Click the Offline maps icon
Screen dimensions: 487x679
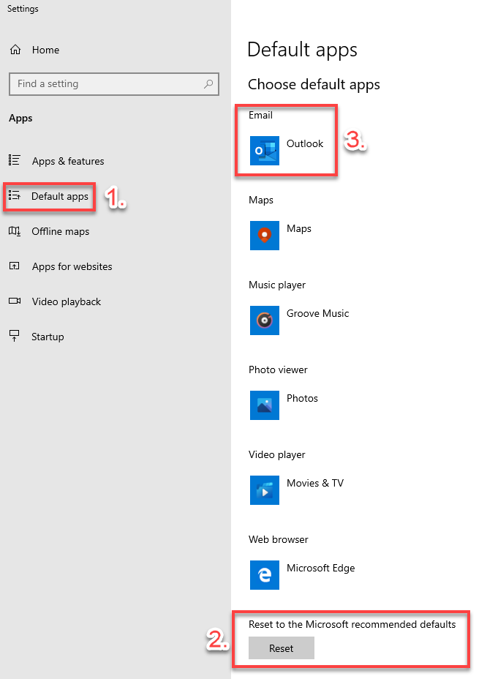(x=15, y=230)
